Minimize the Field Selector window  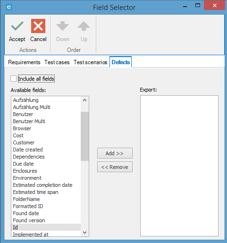[185, 7]
